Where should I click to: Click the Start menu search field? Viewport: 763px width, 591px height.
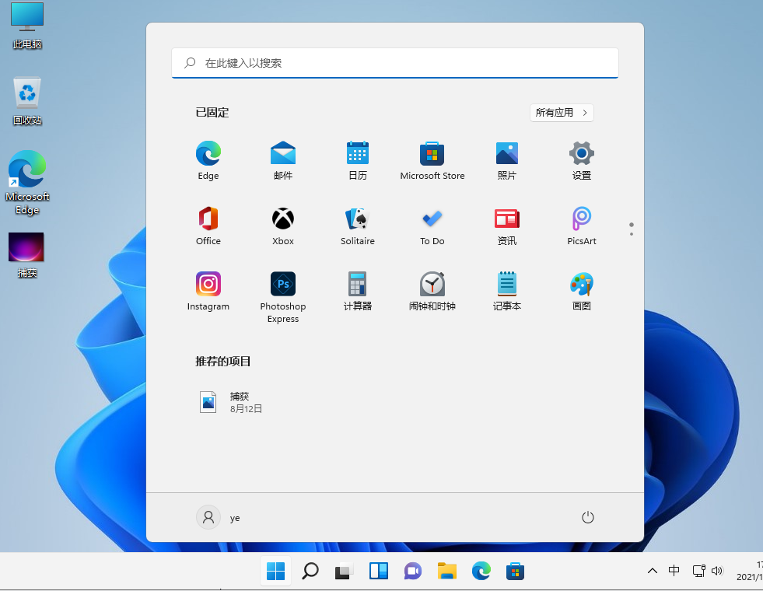coord(395,63)
